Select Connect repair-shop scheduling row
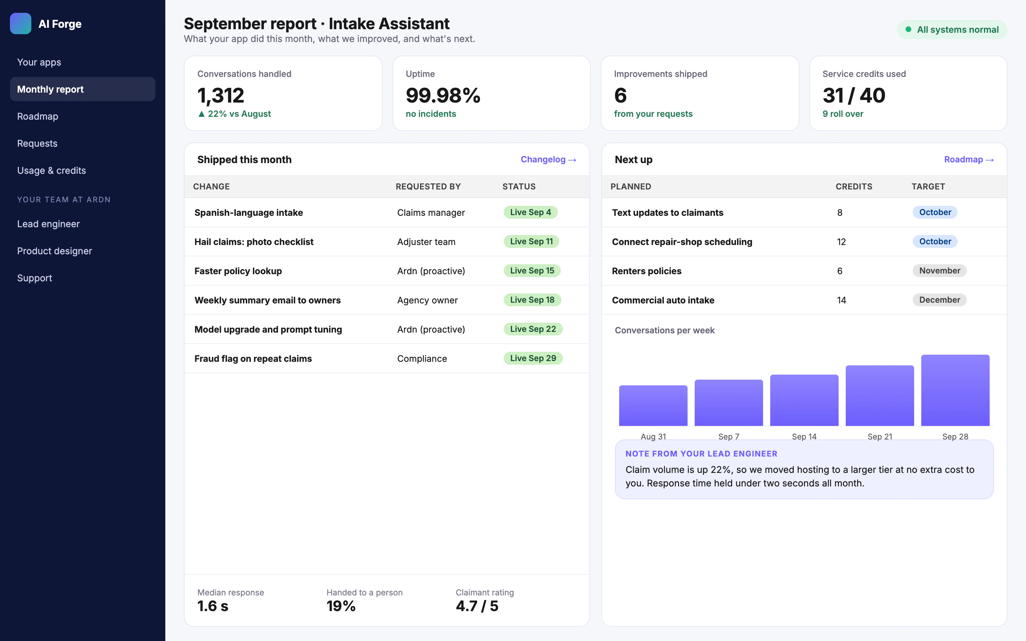1026x641 pixels. coord(804,242)
